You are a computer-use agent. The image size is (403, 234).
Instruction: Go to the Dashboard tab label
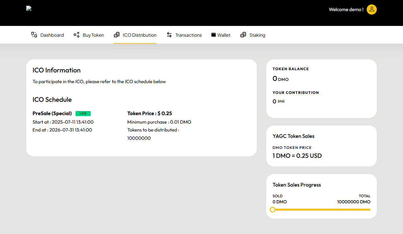(52, 35)
